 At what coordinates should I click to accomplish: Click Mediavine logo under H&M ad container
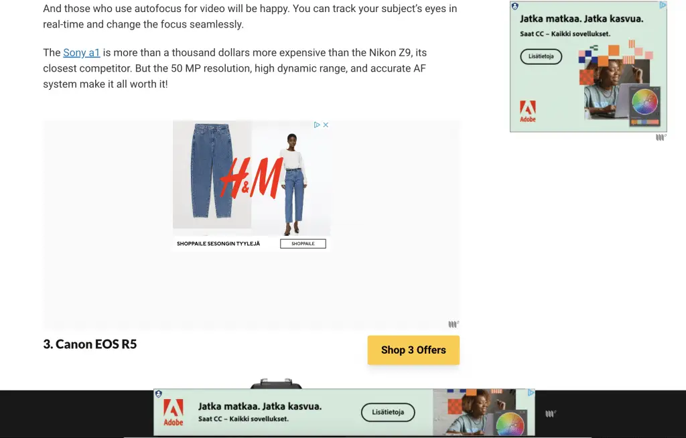click(454, 324)
